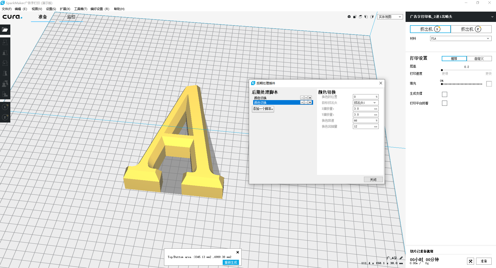Switch to the 监控 tab

coord(71,17)
